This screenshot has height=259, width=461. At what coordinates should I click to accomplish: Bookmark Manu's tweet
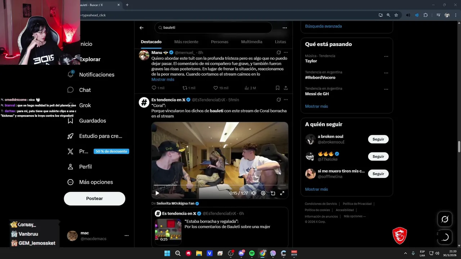pyautogui.click(x=277, y=88)
